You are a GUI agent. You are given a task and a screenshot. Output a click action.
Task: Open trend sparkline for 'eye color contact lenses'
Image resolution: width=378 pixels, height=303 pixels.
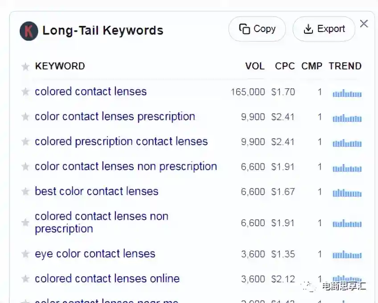coord(347,255)
